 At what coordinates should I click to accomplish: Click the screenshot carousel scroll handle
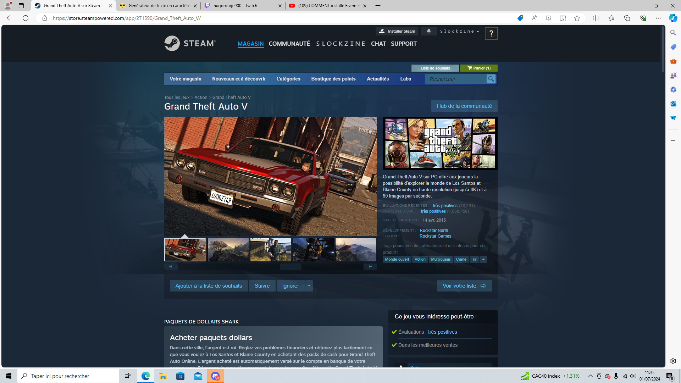pos(291,267)
